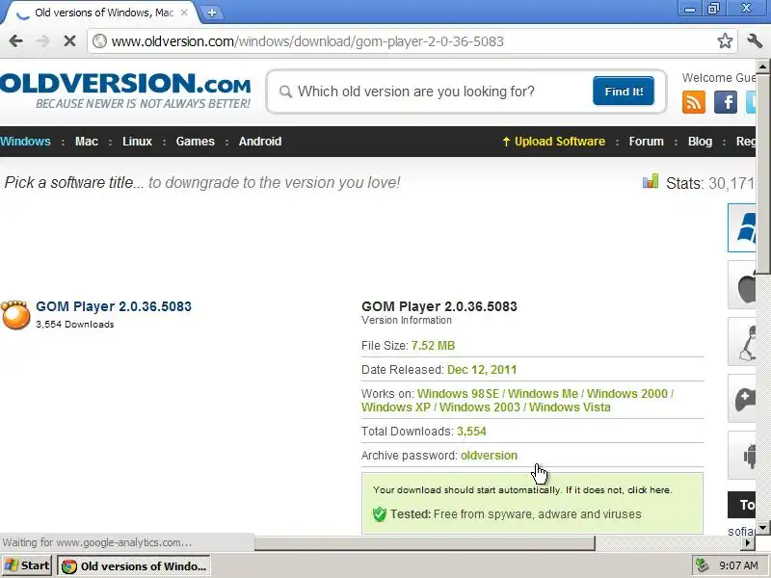771x578 pixels.
Task: Open the wrench settings menu
Action: point(755,40)
